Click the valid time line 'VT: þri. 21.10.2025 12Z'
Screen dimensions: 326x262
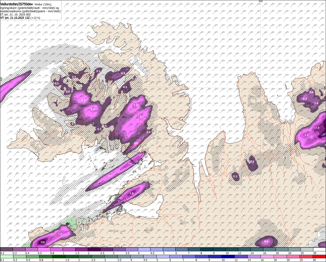coord(15,18)
